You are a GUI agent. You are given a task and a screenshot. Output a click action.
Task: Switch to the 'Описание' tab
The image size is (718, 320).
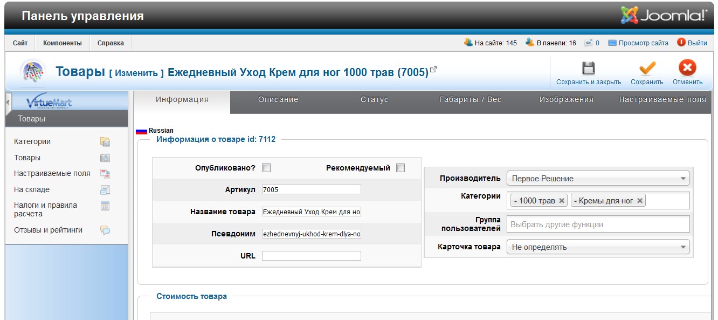(278, 99)
